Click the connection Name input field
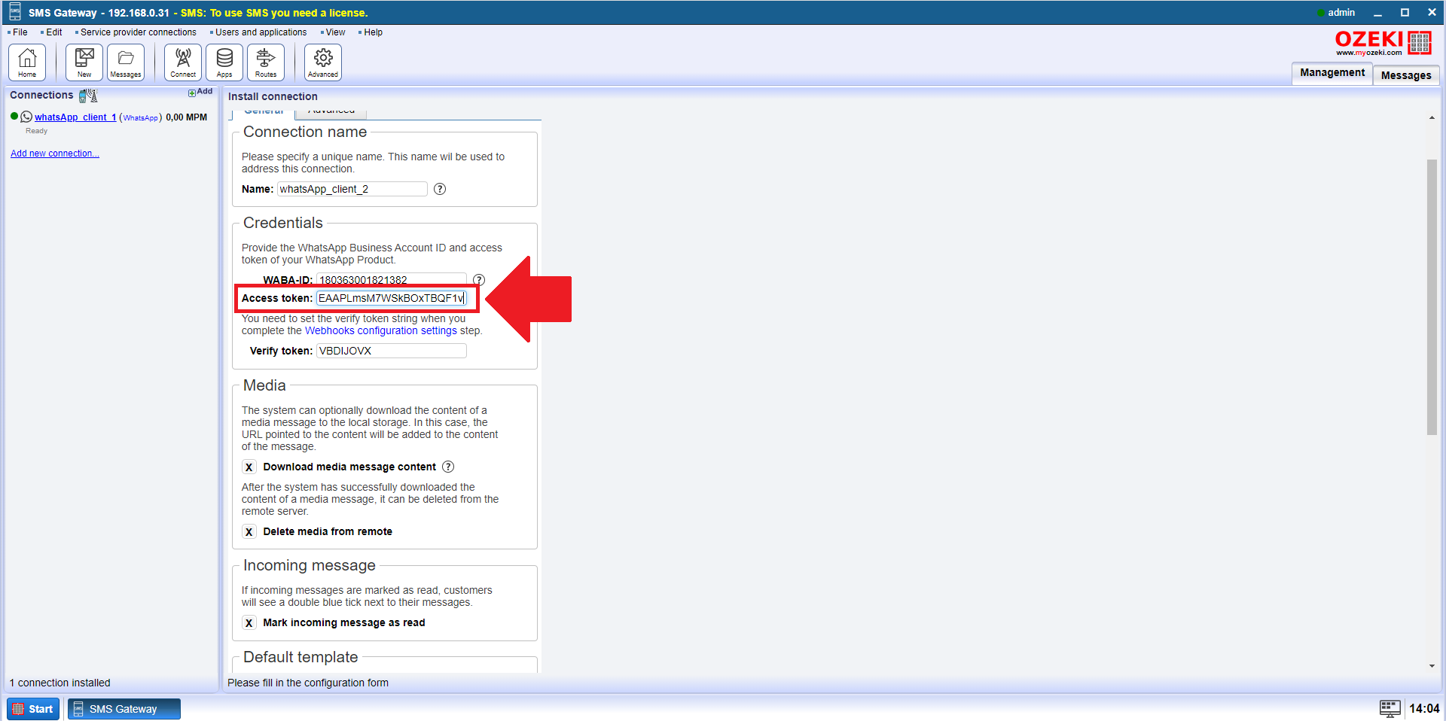Viewport: 1446px width, 721px height. [x=352, y=189]
